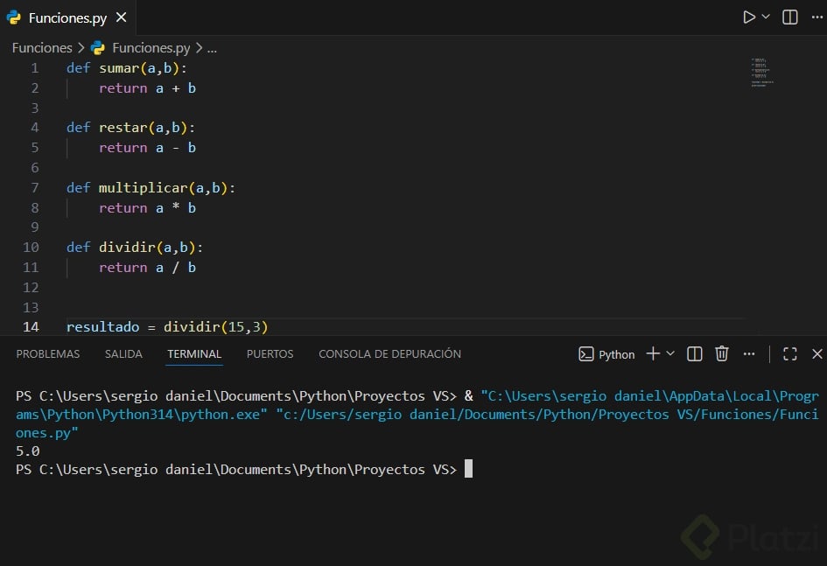The image size is (827, 566).
Task: Click 'def dividir(a,b):' code line
Action: coord(135,248)
